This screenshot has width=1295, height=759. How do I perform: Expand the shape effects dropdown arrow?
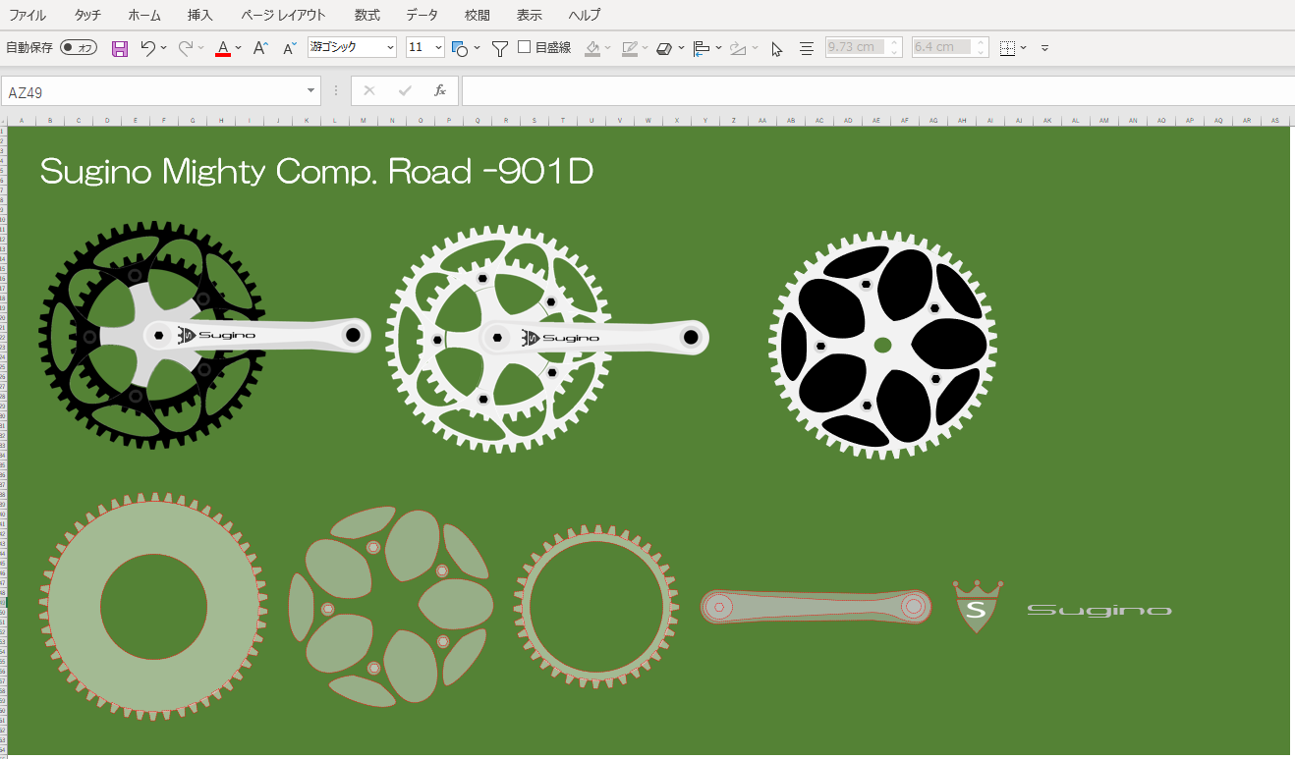click(681, 47)
